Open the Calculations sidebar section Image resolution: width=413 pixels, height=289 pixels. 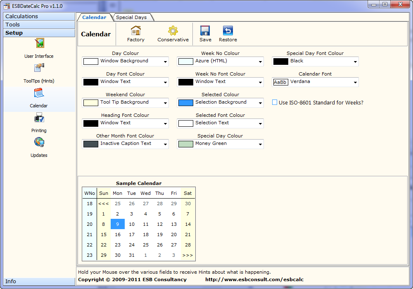pyautogui.click(x=39, y=17)
